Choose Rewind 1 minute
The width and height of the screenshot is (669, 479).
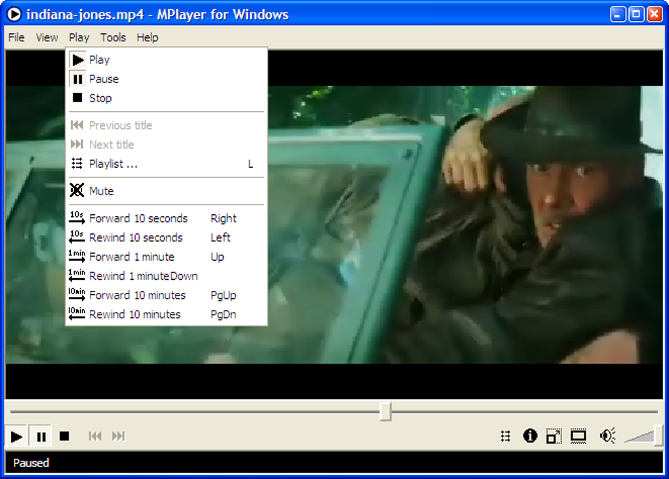coord(167,276)
